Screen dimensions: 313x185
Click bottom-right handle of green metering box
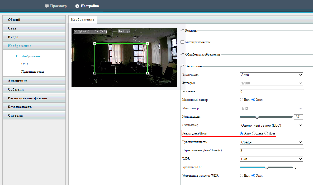point(148,73)
